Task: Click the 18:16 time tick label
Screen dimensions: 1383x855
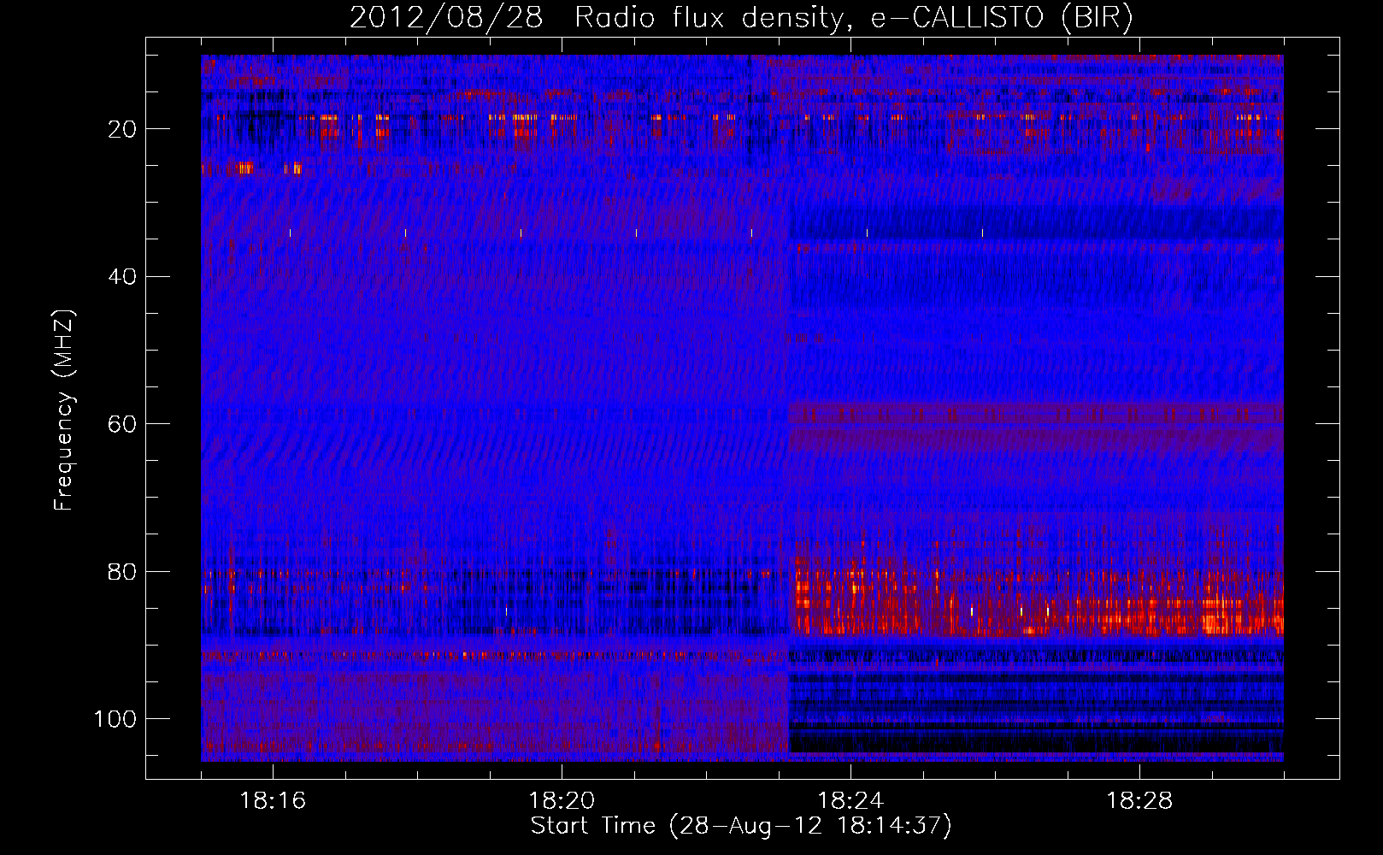Action: pos(273,801)
